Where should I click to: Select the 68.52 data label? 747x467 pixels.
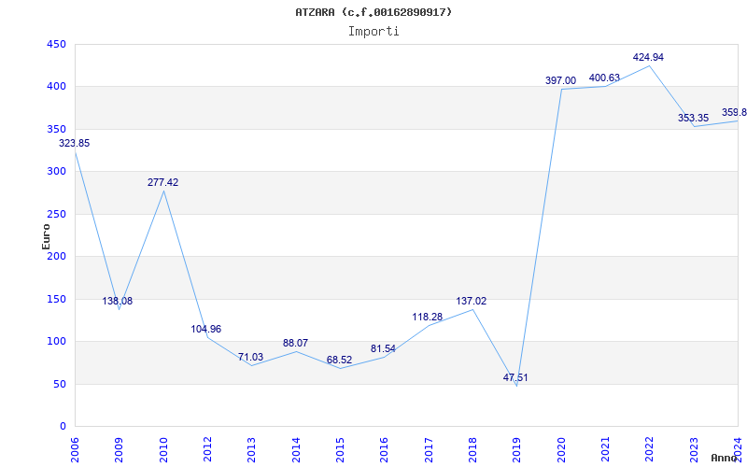pyautogui.click(x=339, y=361)
